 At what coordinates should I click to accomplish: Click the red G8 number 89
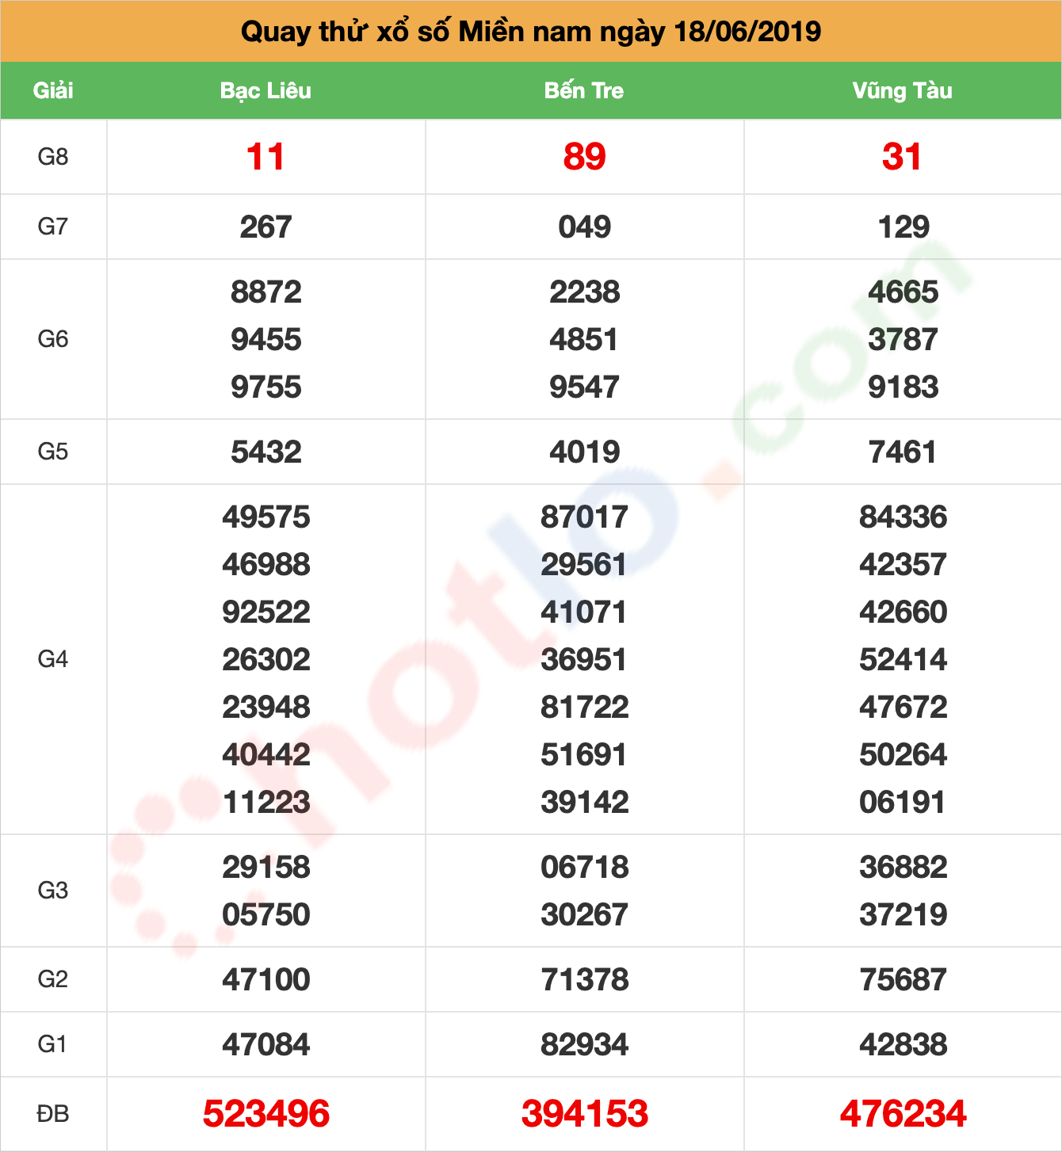coord(584,157)
